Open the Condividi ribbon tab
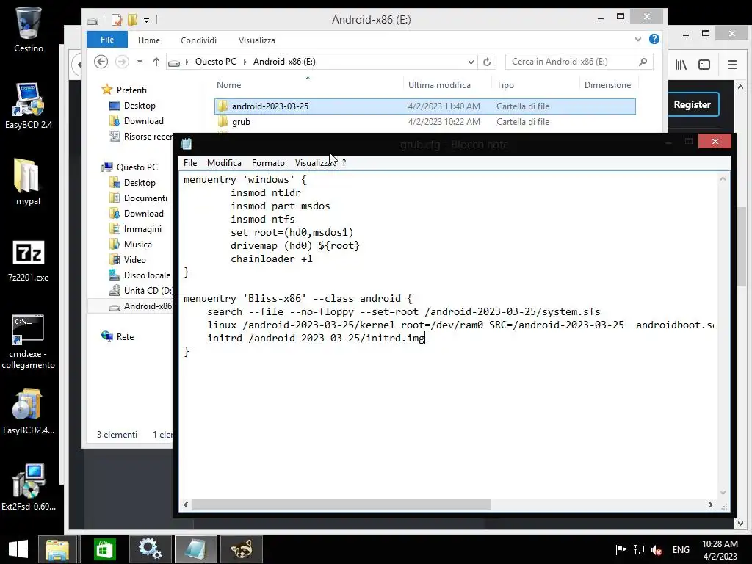752x564 pixels. 198,40
